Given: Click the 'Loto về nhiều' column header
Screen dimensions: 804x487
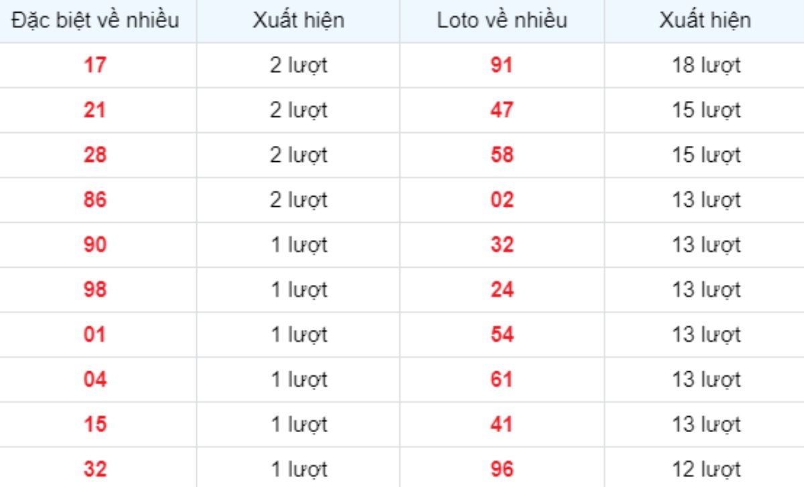Looking at the screenshot, I should coord(502,20).
